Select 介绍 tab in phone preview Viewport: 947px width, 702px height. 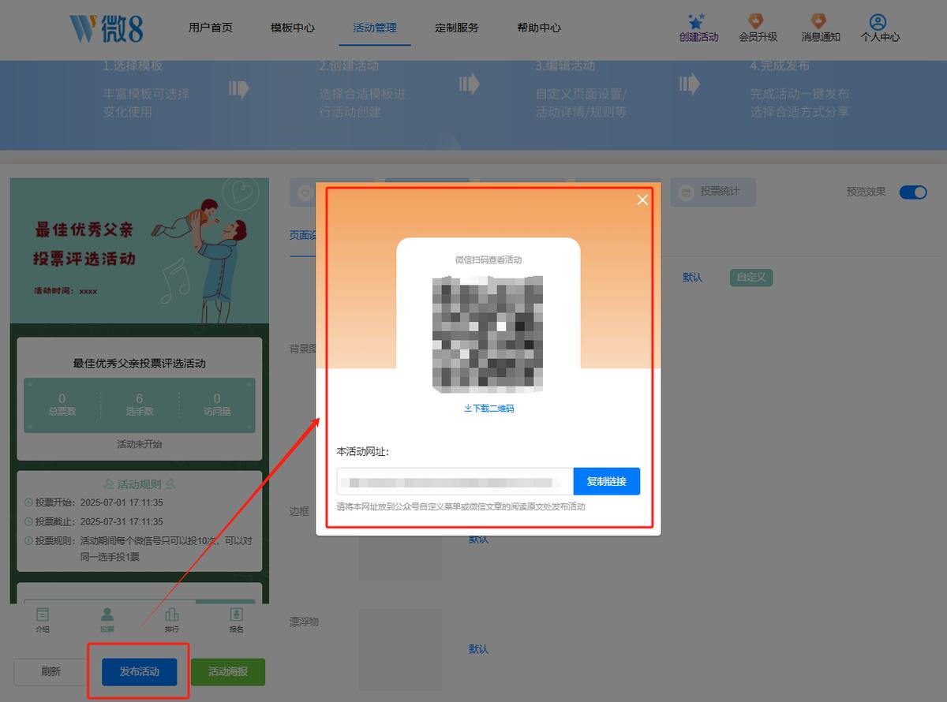(x=43, y=620)
